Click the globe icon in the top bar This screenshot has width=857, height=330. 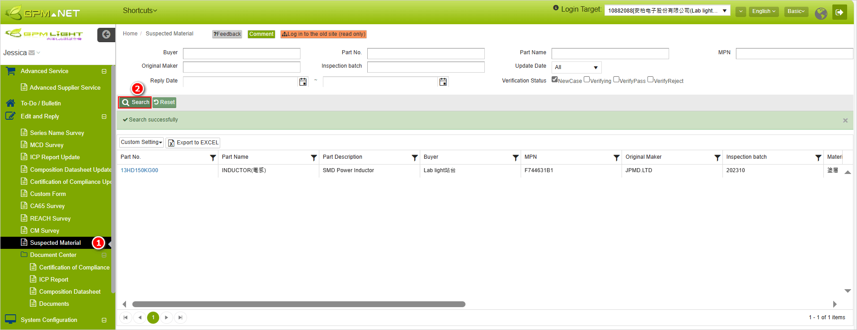pyautogui.click(x=821, y=13)
